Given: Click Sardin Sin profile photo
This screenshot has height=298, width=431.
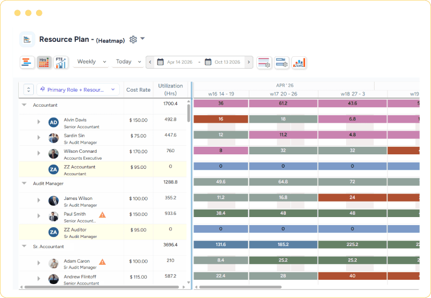Looking at the screenshot, I should pyautogui.click(x=54, y=138).
